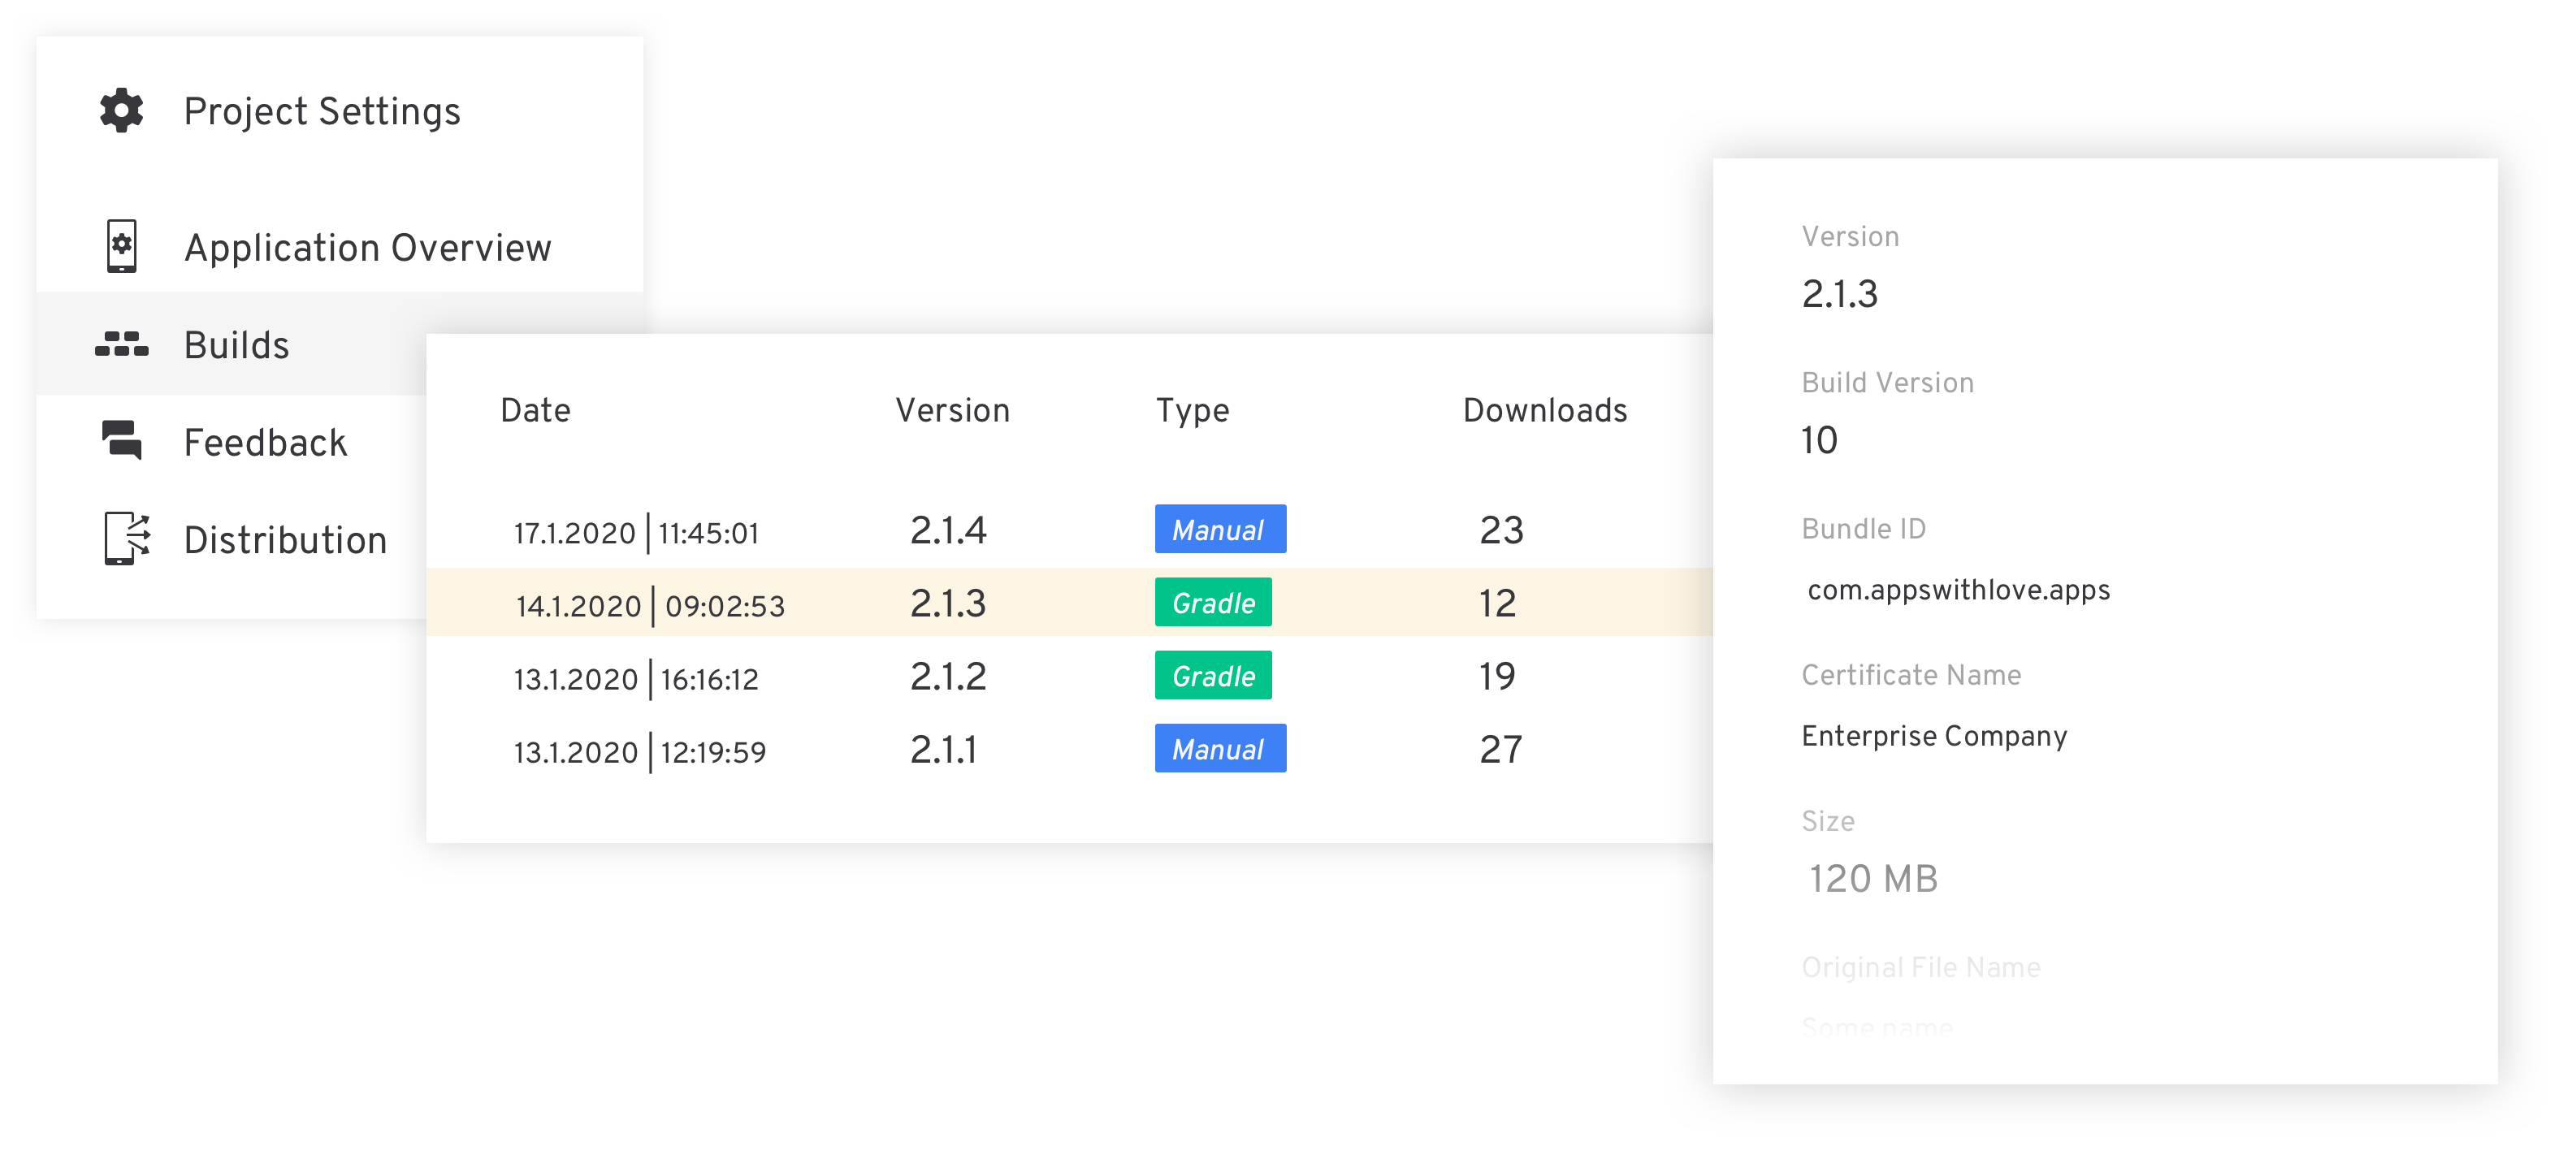Screen dimensions: 2576x1155
Task: Open the Distribution section label
Action: pyautogui.click(x=285, y=540)
